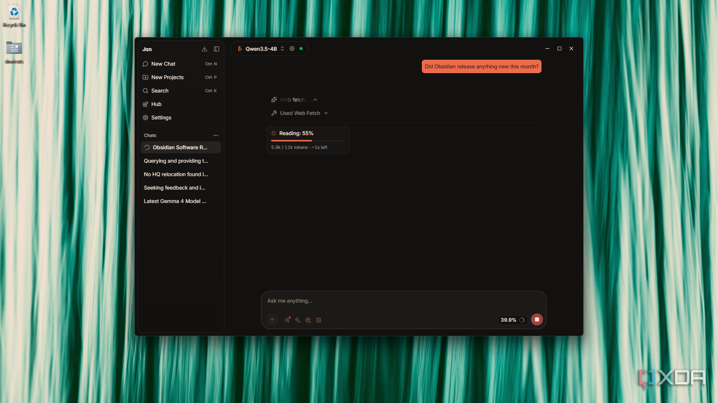
Task: Click the wrench tools icon in chat input
Action: [298, 320]
